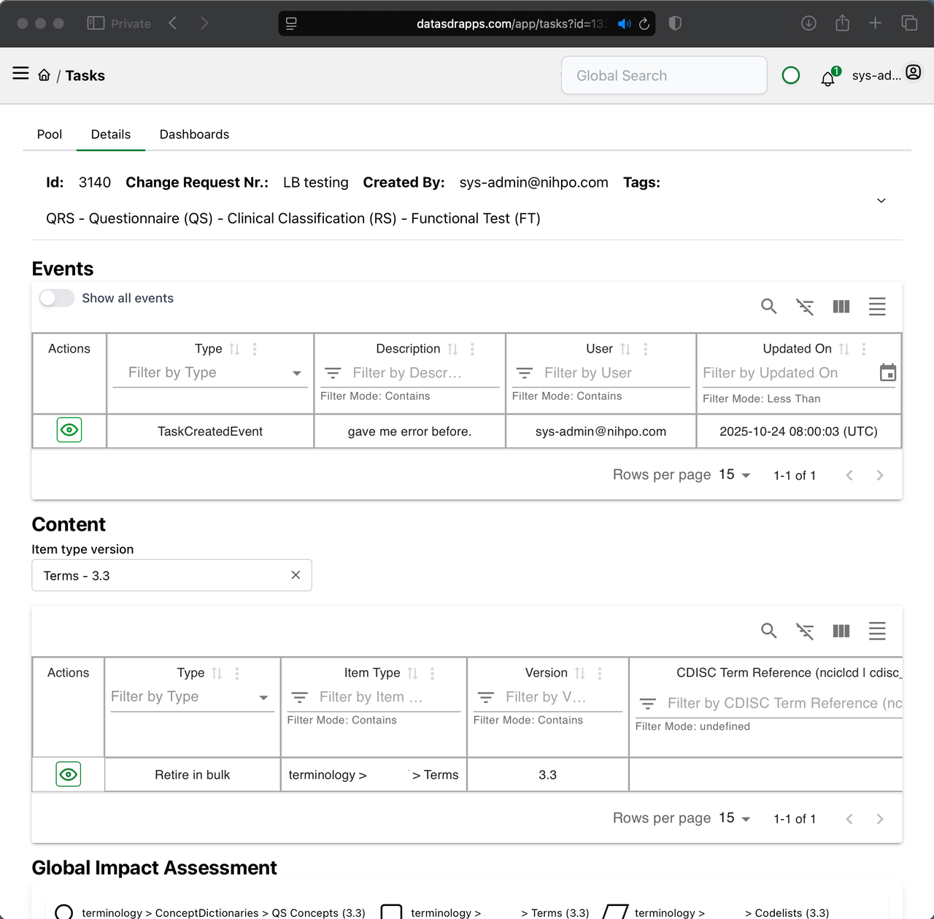Switch to the Pool tab
Screen dimensions: 934x919
tap(50, 134)
